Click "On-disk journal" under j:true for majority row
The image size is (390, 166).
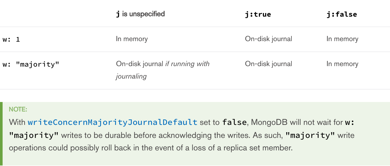tap(269, 64)
